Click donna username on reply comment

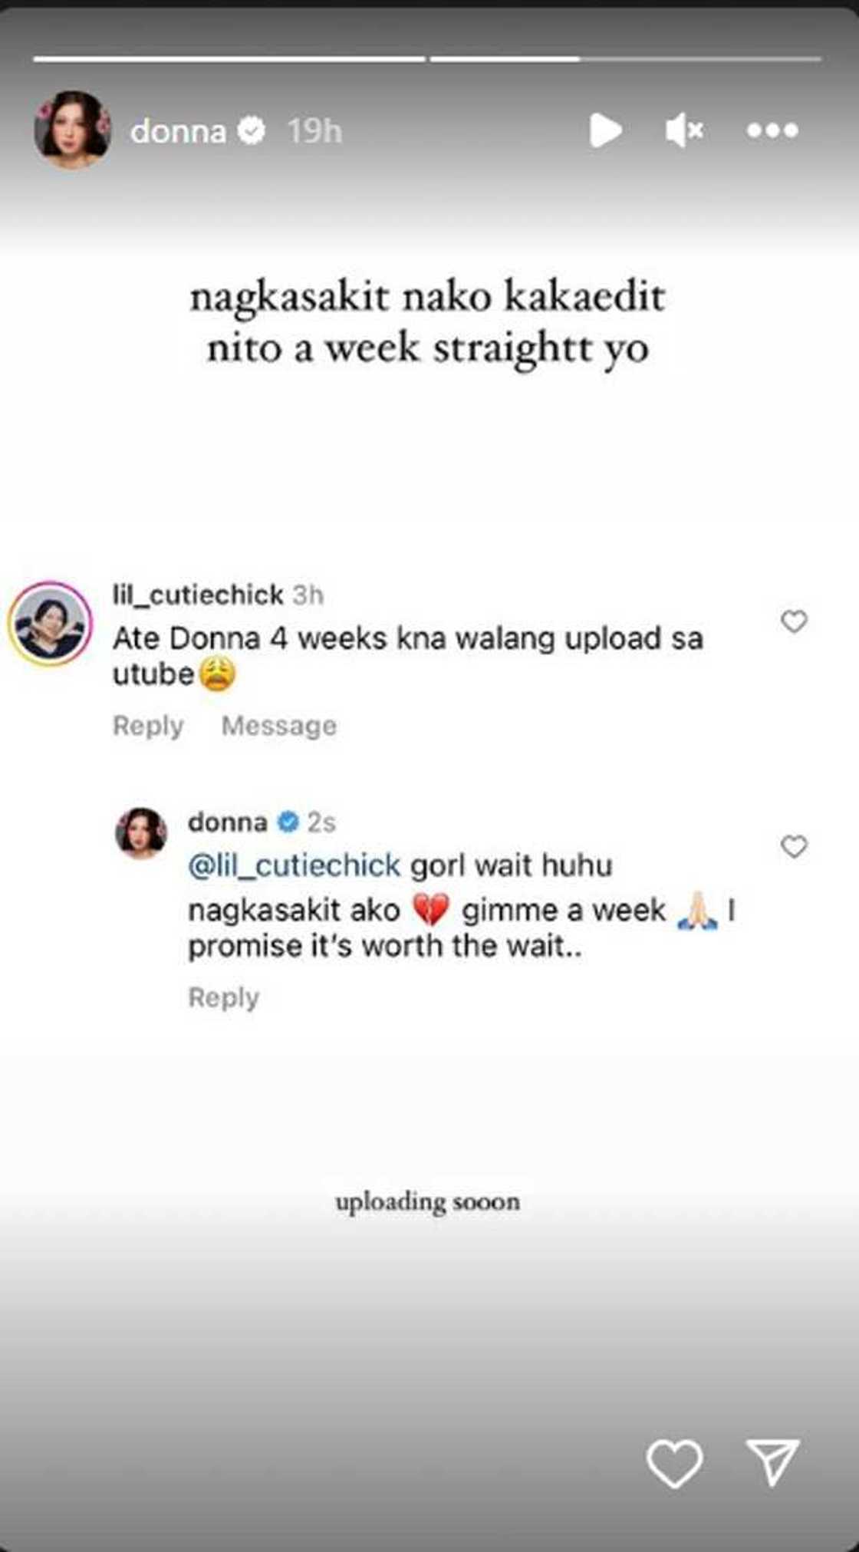click(x=228, y=822)
